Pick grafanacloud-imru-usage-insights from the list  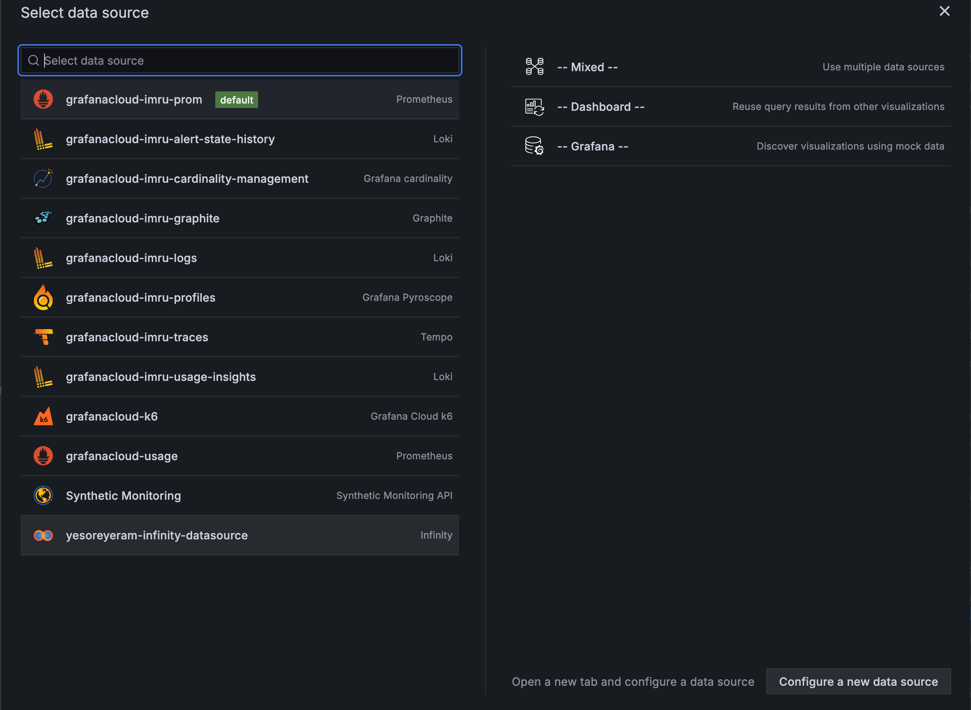pyautogui.click(x=161, y=377)
